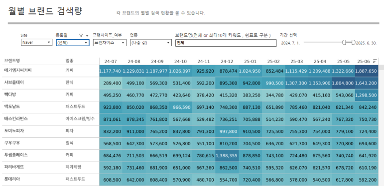Image resolution: width=385 pixels, height=186 pixels.
Task: Select the 메가엠지씨커피 brand row label
Action: (x=18, y=71)
